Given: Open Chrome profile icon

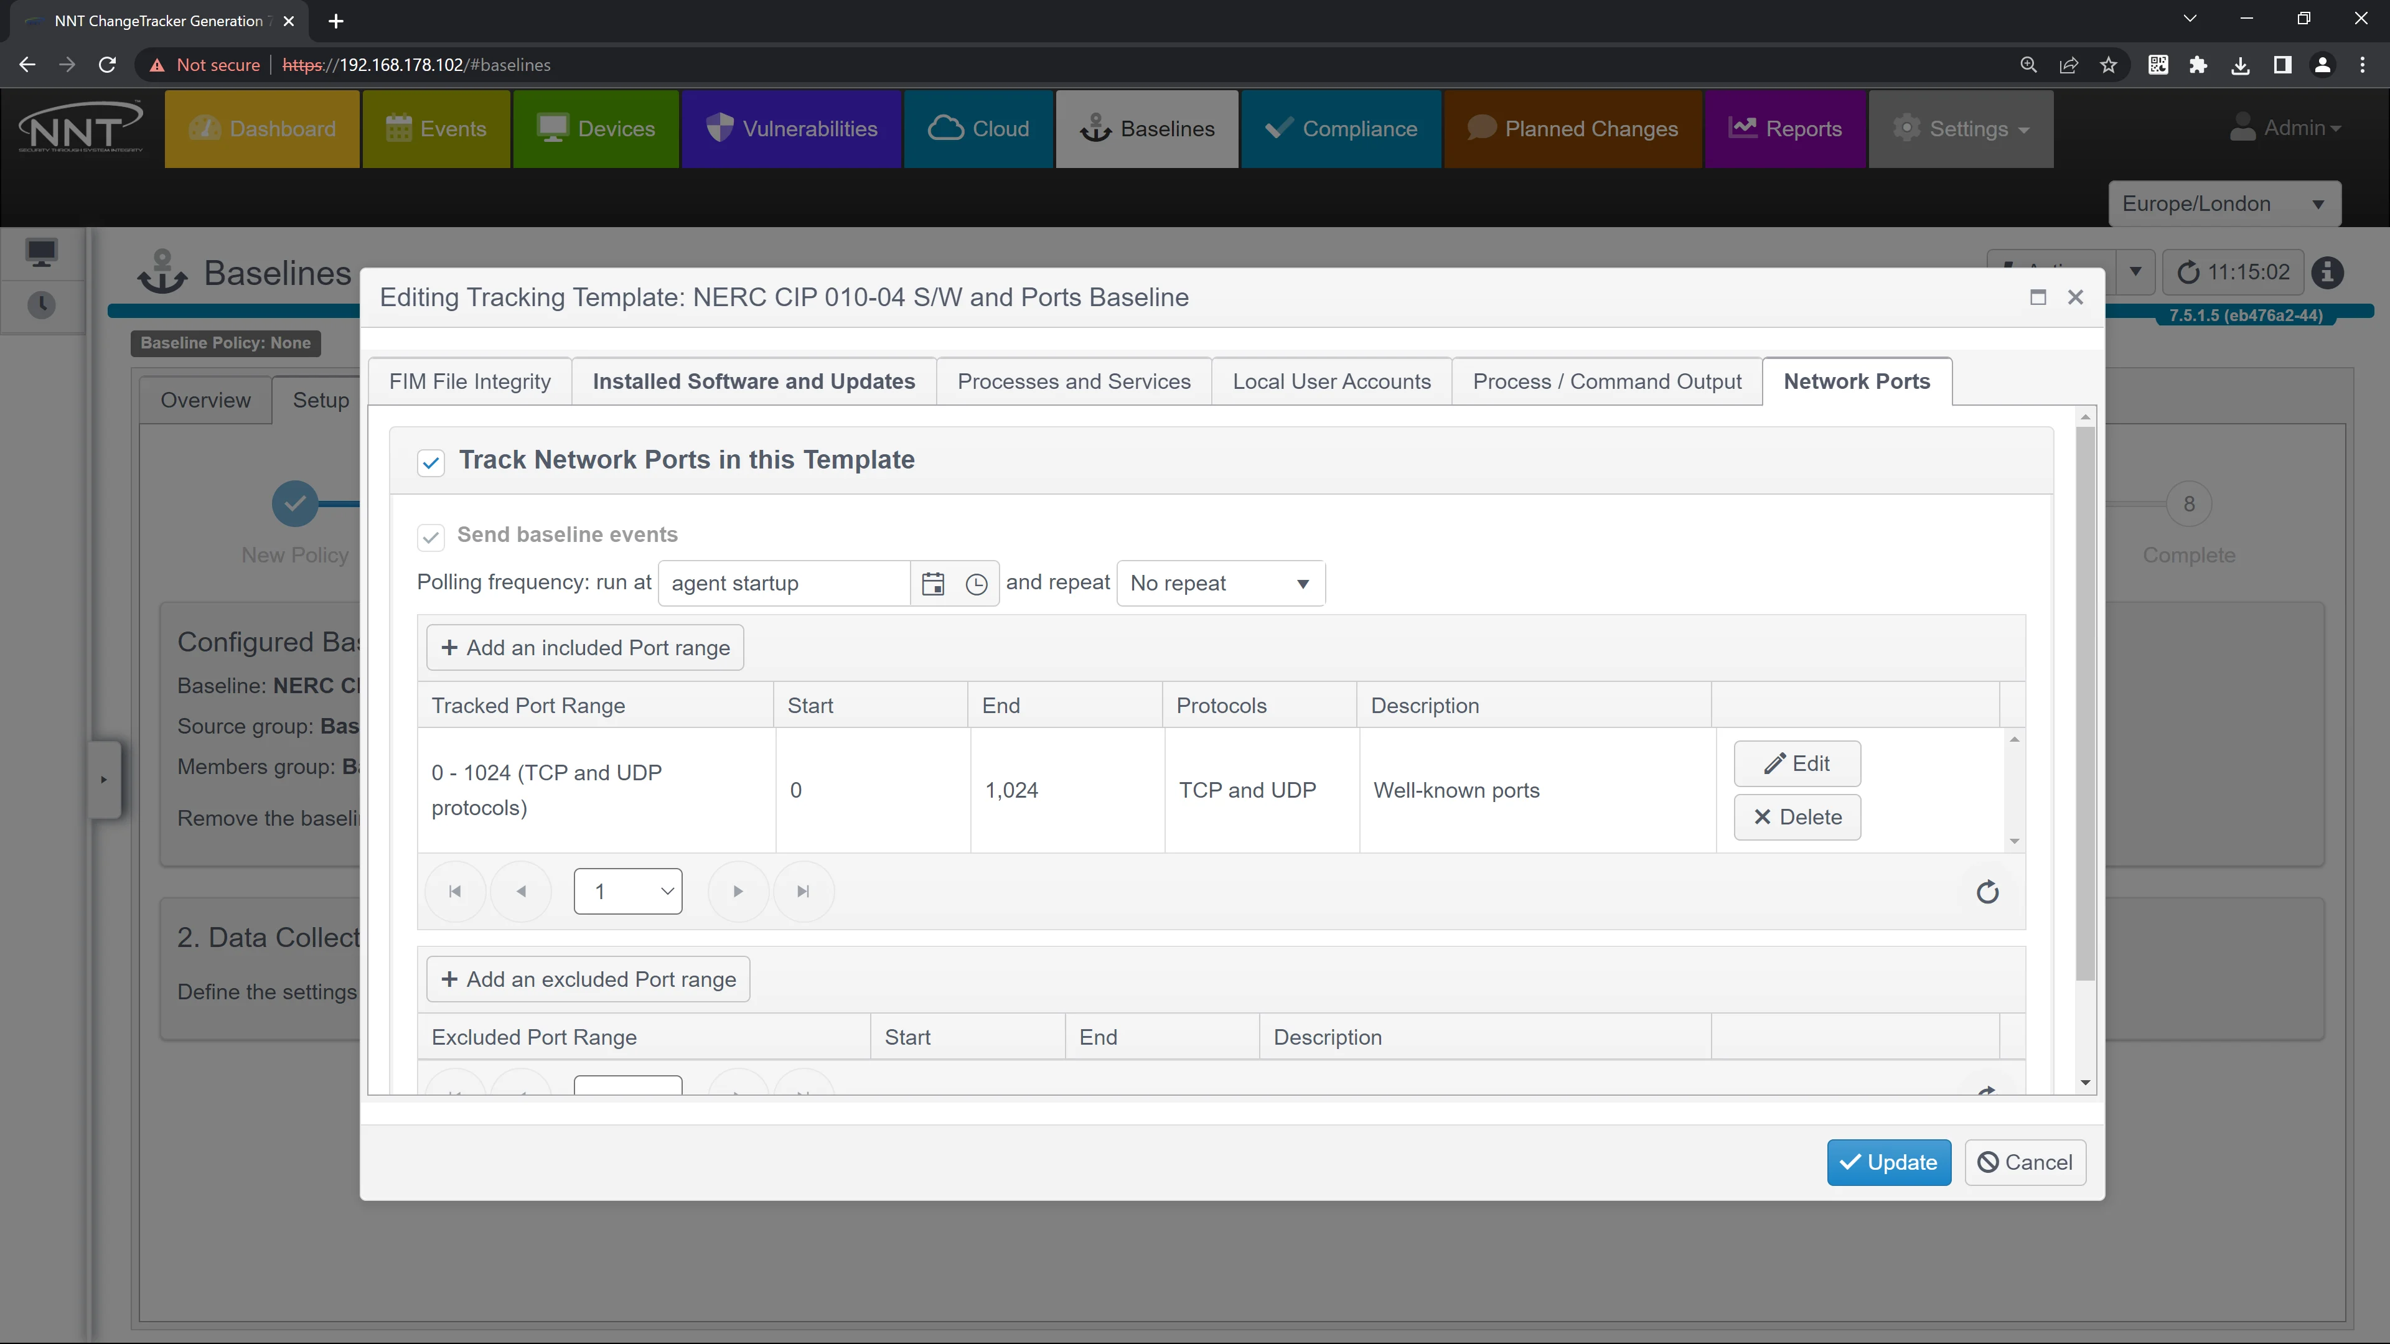Looking at the screenshot, I should (x=2322, y=65).
